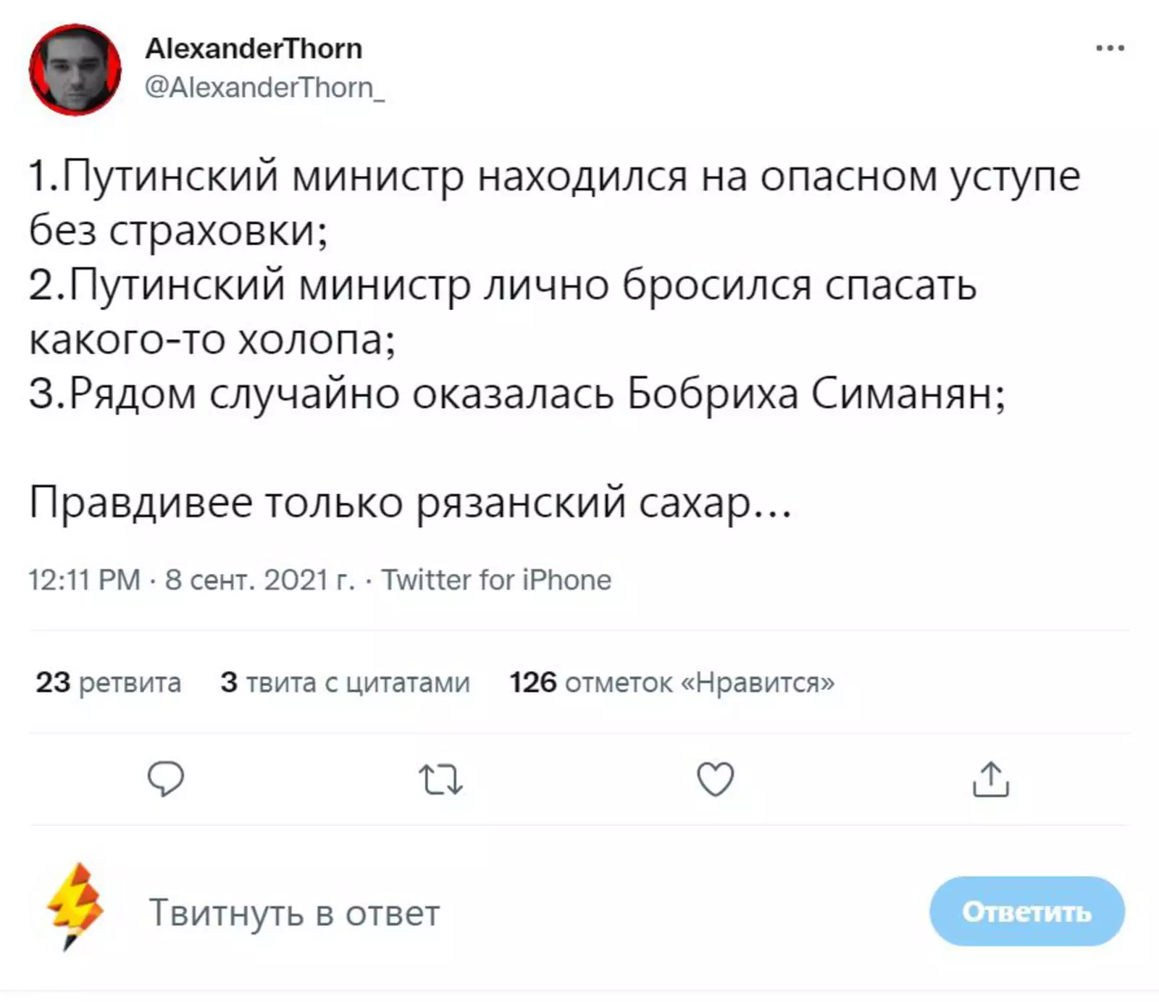View the 23 ретвита list
This screenshot has width=1159, height=1002.
coord(109,682)
